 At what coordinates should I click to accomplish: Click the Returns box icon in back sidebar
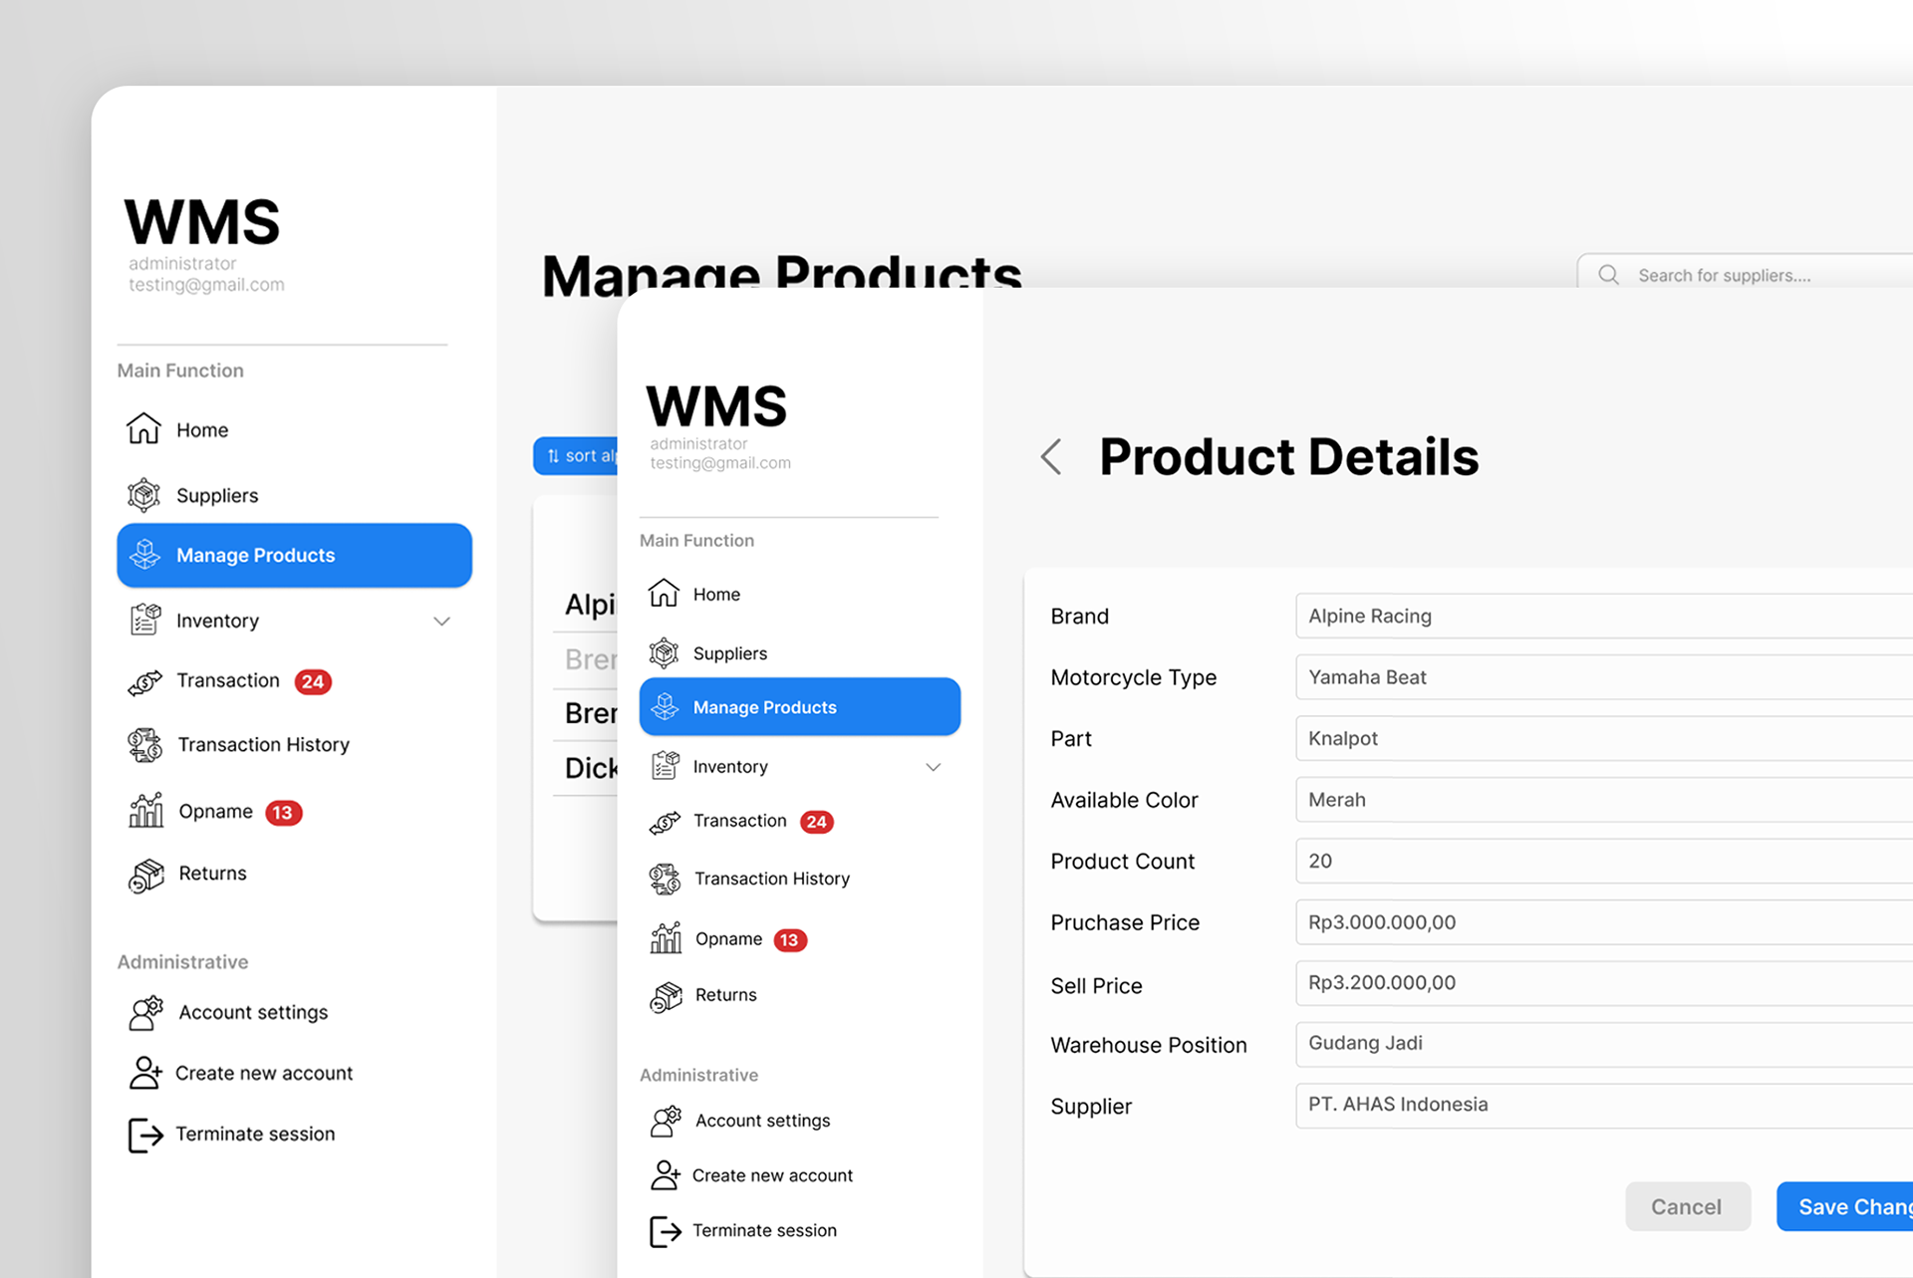pyautogui.click(x=145, y=875)
